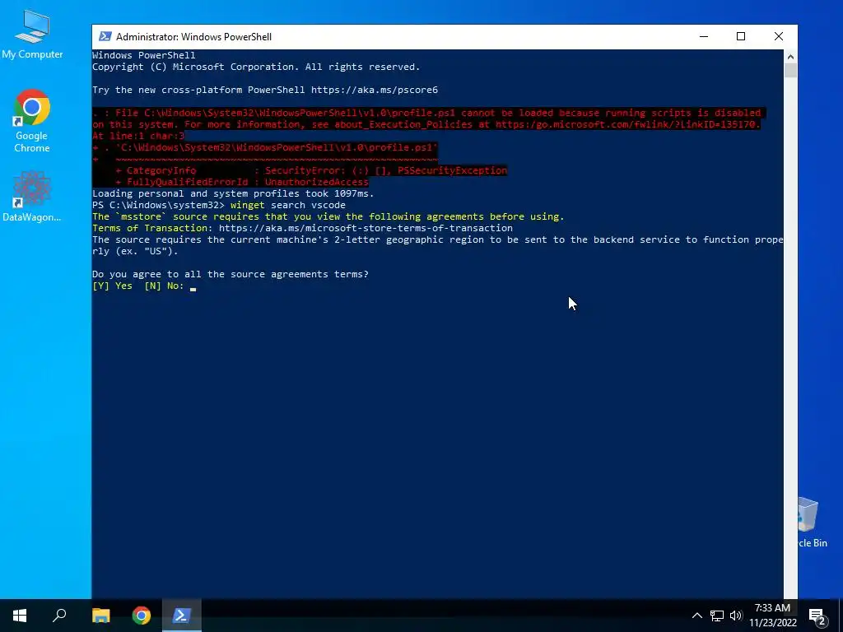The width and height of the screenshot is (843, 632).
Task: Open the My Computer desktop icon
Action: pos(32,34)
